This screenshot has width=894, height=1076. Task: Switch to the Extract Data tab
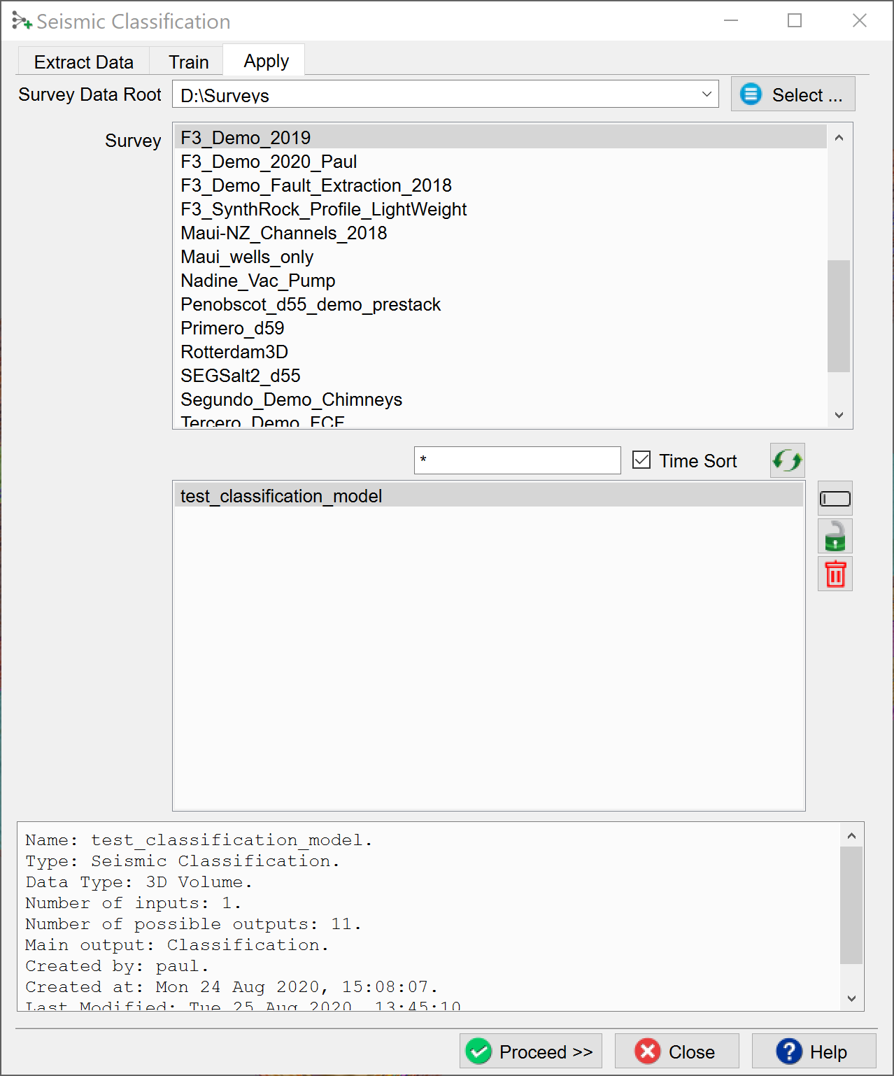[x=83, y=62]
